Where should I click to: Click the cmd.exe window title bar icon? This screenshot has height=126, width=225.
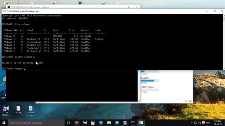tap(9, 7)
